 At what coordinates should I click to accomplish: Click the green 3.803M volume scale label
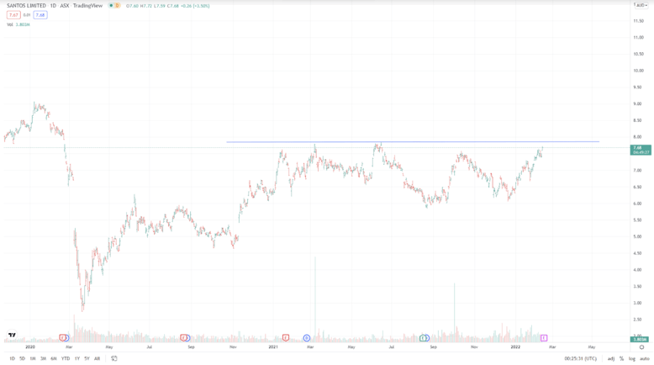tap(641, 339)
